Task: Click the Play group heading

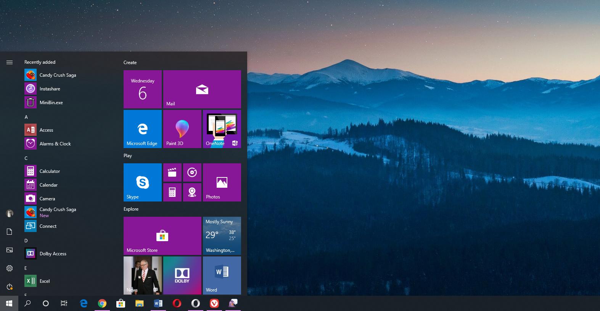Action: coord(128,156)
